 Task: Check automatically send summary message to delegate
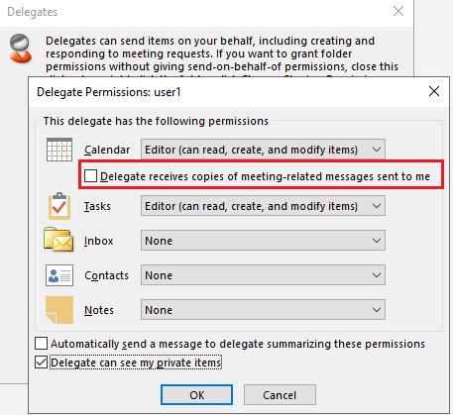click(x=41, y=344)
